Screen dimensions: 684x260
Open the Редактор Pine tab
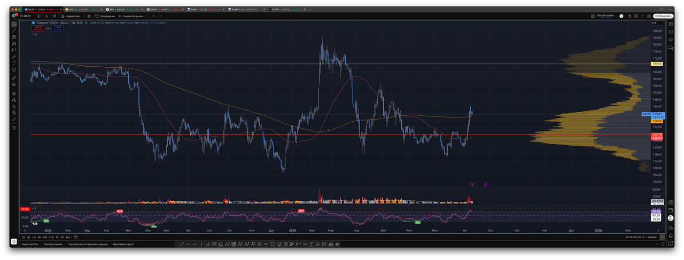[30, 244]
